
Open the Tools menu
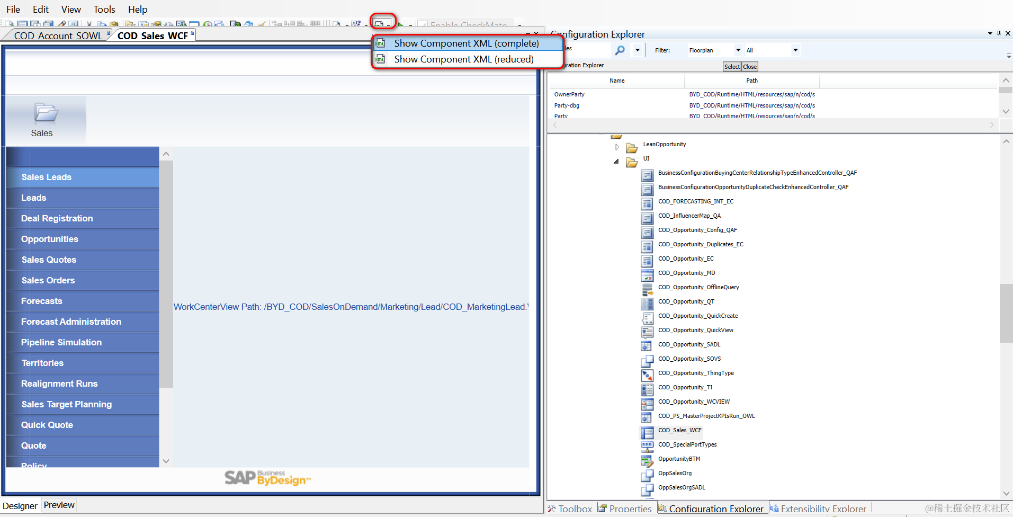[104, 10]
